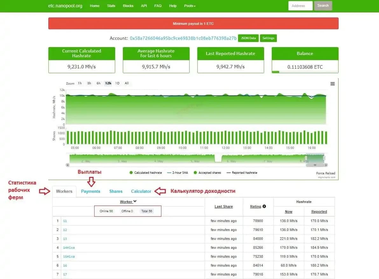Open the Shares tab

[116, 191]
